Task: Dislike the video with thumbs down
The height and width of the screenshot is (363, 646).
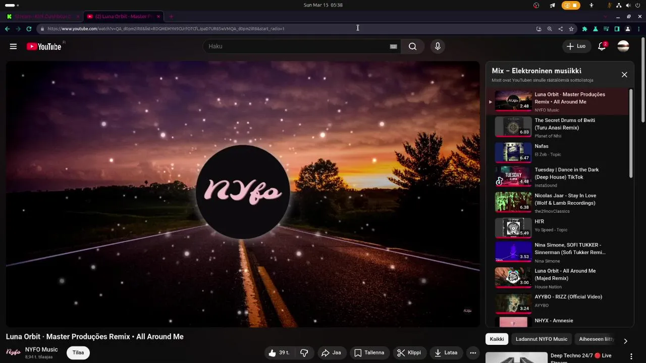Action: 304,353
